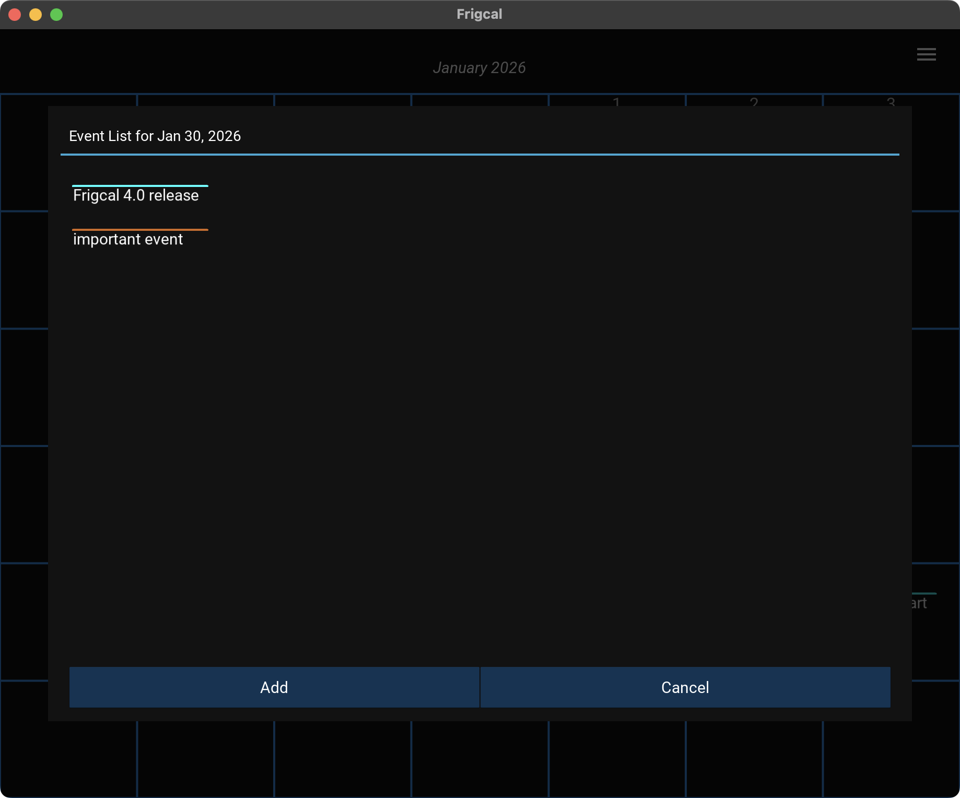Maximize the window using green button

coord(56,15)
